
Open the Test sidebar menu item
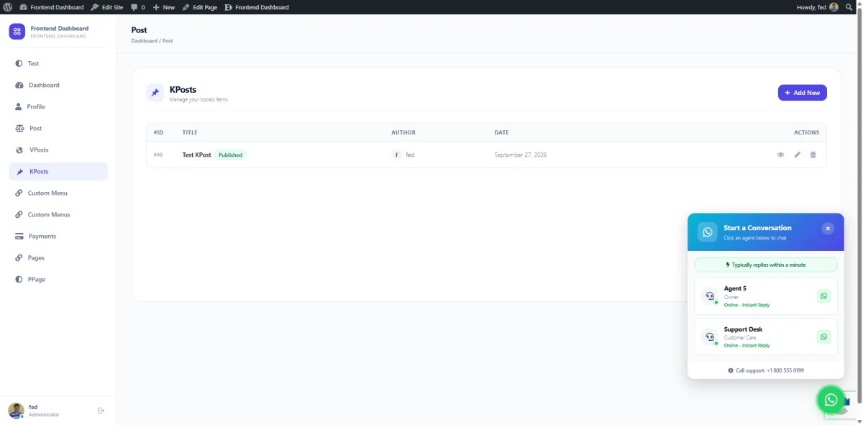[58, 63]
